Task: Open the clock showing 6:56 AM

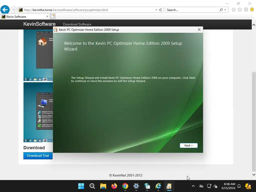Action: pos(228,186)
